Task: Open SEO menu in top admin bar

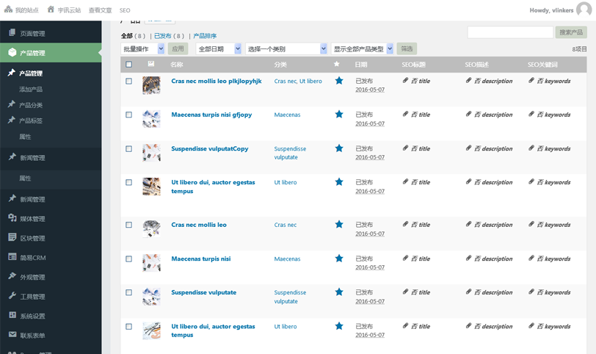Action: 125,10
